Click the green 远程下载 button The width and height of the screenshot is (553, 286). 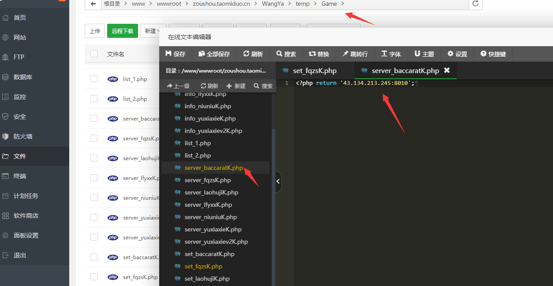(122, 31)
